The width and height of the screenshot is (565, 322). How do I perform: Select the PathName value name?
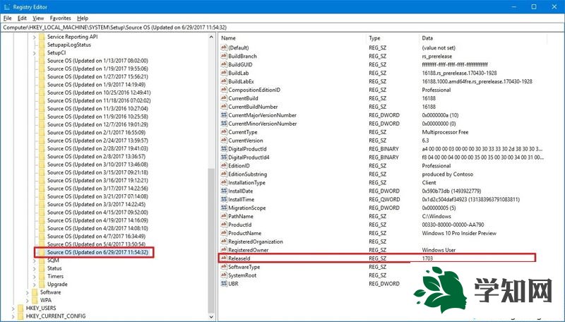(x=241, y=216)
